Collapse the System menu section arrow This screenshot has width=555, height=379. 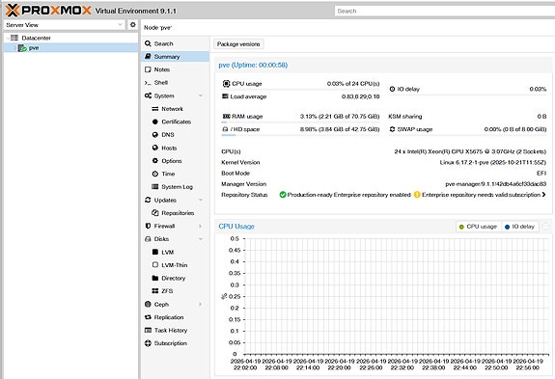tap(201, 95)
